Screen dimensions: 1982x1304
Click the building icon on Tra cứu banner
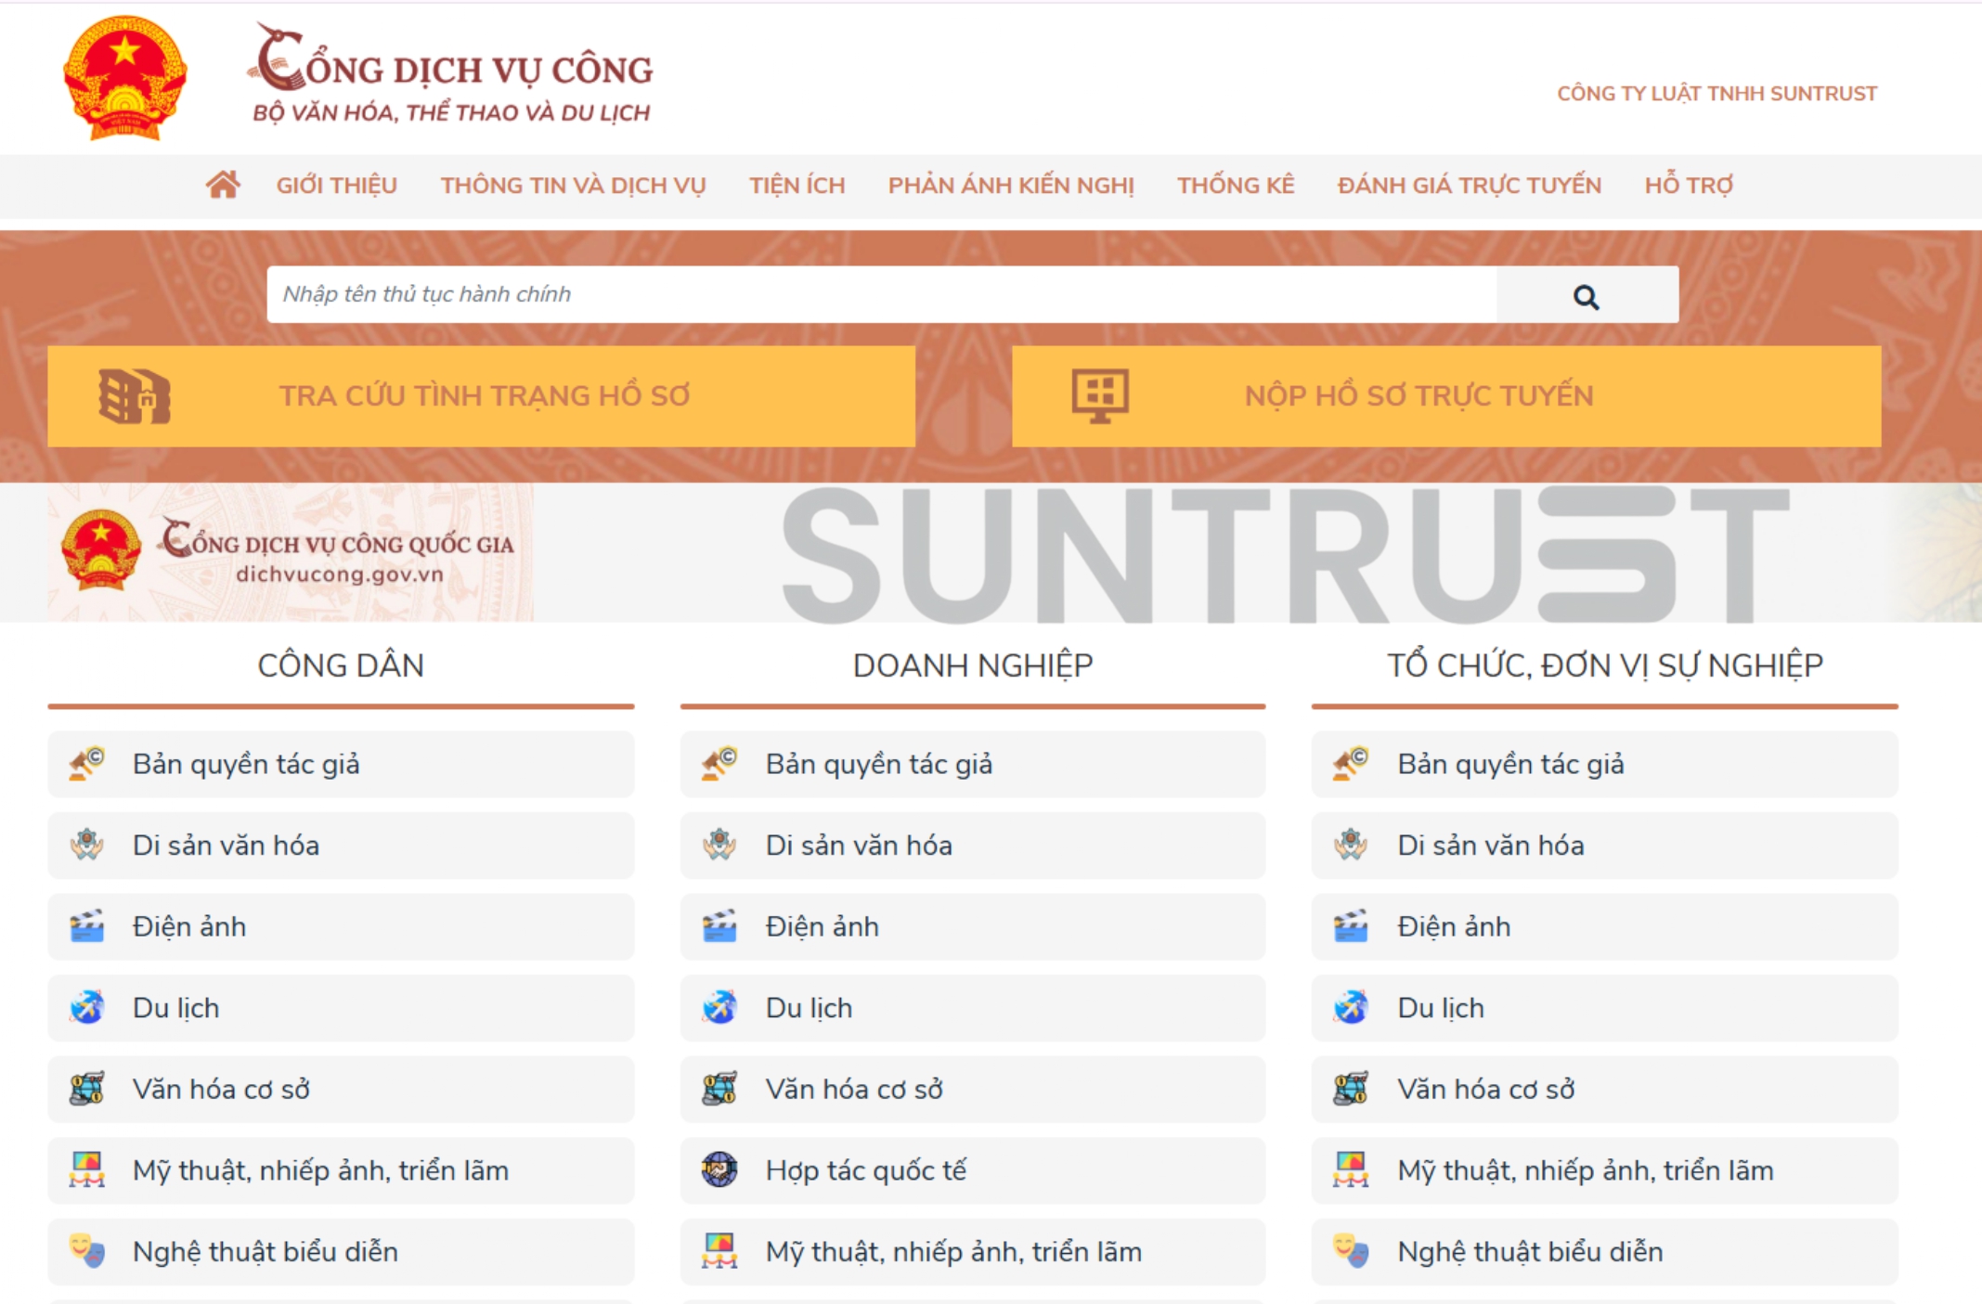[135, 396]
